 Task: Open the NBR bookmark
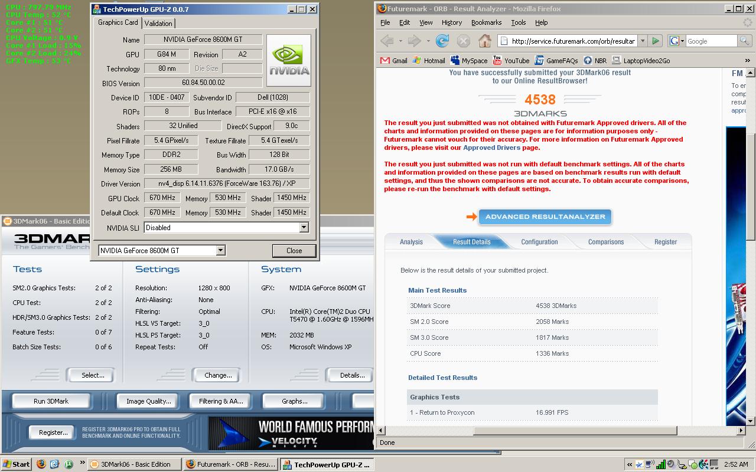coord(595,60)
